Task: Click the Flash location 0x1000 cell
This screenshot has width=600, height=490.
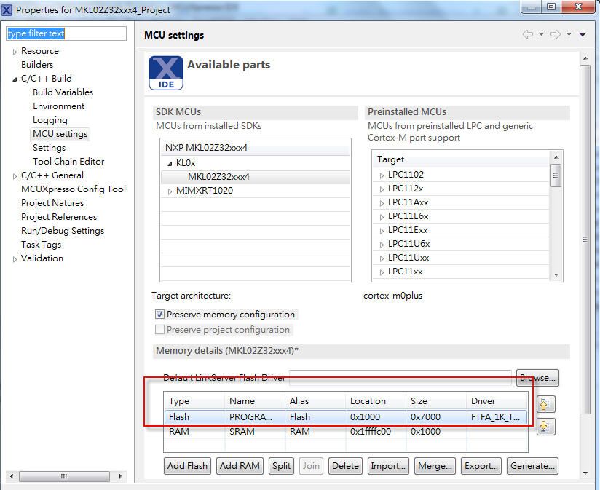Action: (x=376, y=417)
